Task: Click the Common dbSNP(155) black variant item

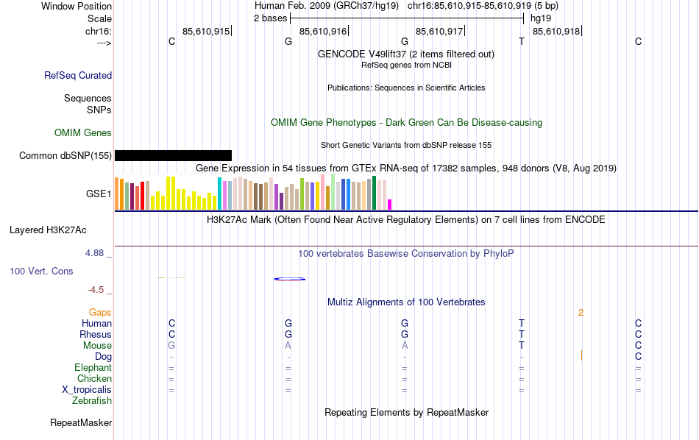Action: tap(173, 155)
